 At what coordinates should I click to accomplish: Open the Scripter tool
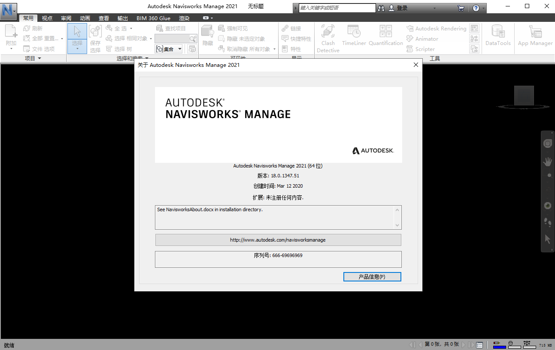click(421, 49)
